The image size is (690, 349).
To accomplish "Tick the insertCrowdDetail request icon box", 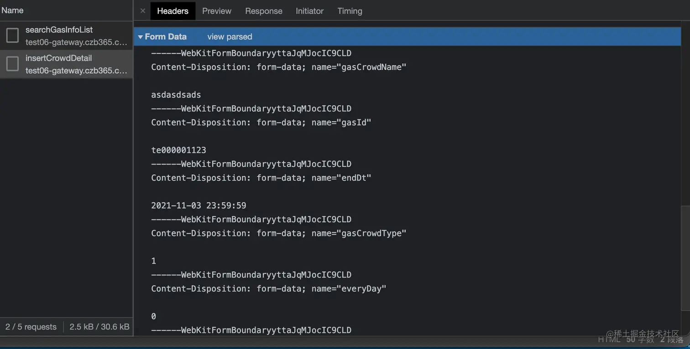I will click(12, 64).
